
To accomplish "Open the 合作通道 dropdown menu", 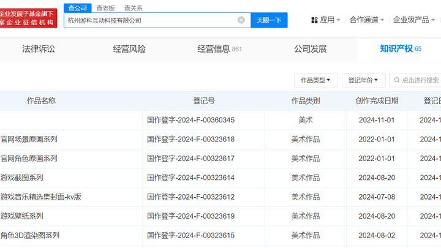I will pyautogui.click(x=366, y=20).
